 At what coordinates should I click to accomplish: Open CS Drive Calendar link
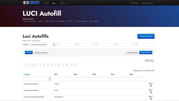click(81, 21)
